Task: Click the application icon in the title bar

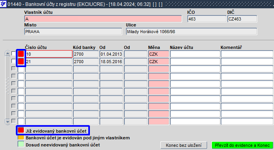Action: pos(3,4)
